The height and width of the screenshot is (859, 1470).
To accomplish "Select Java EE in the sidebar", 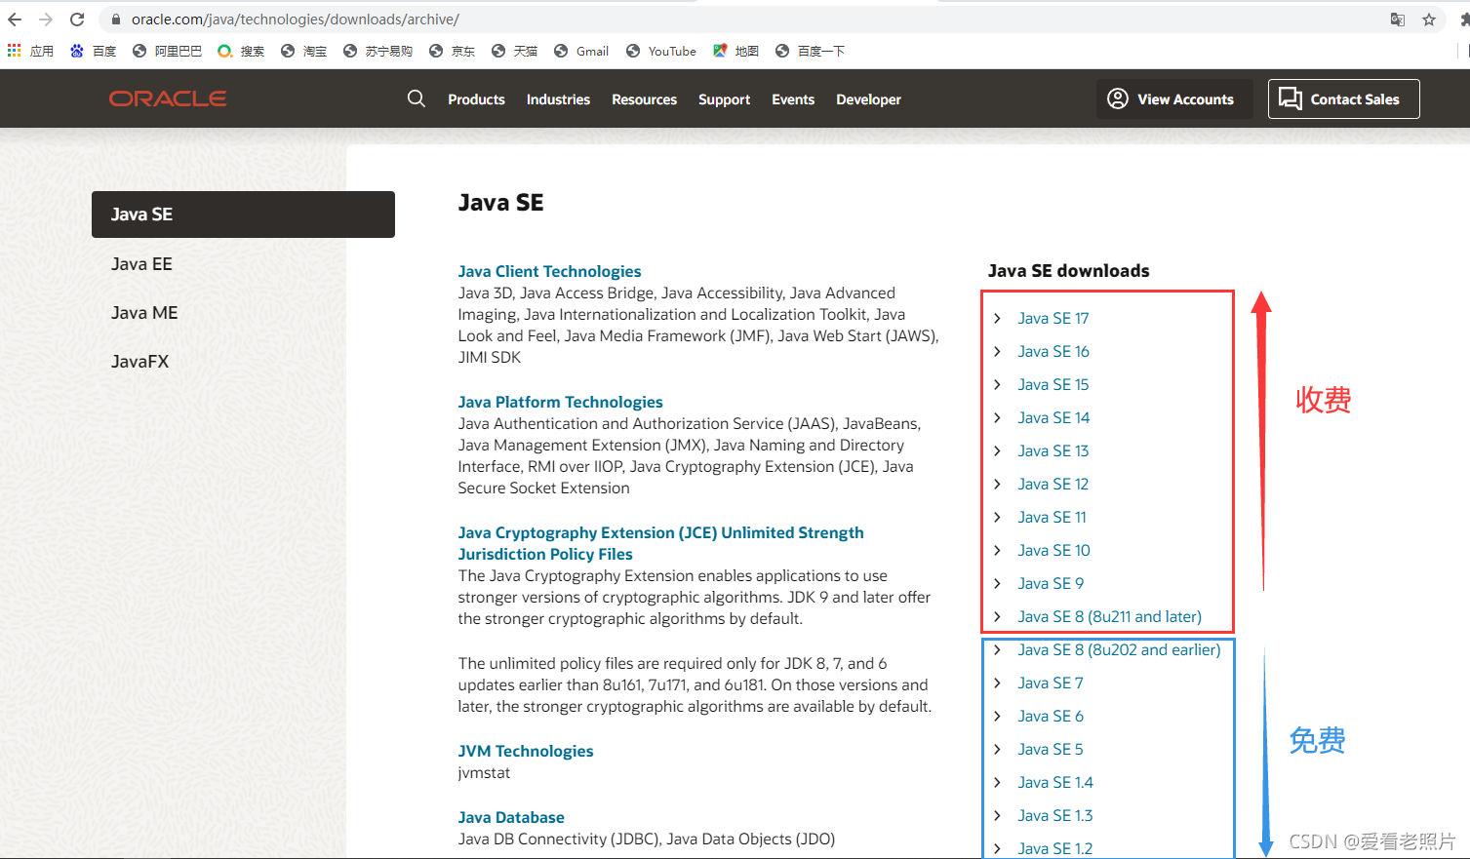I will (141, 264).
